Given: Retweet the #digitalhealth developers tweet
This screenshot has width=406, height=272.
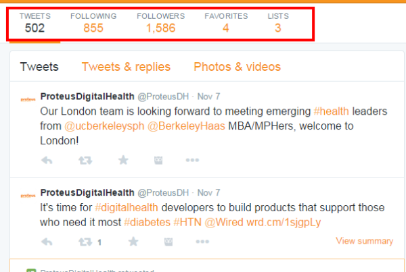Looking at the screenshot, I should pyautogui.click(x=85, y=242).
